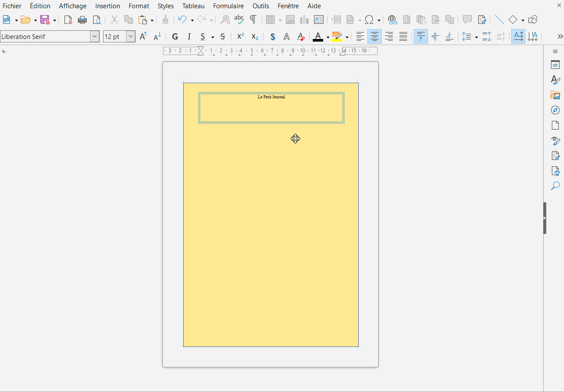Insert special character Omega icon

click(369, 19)
